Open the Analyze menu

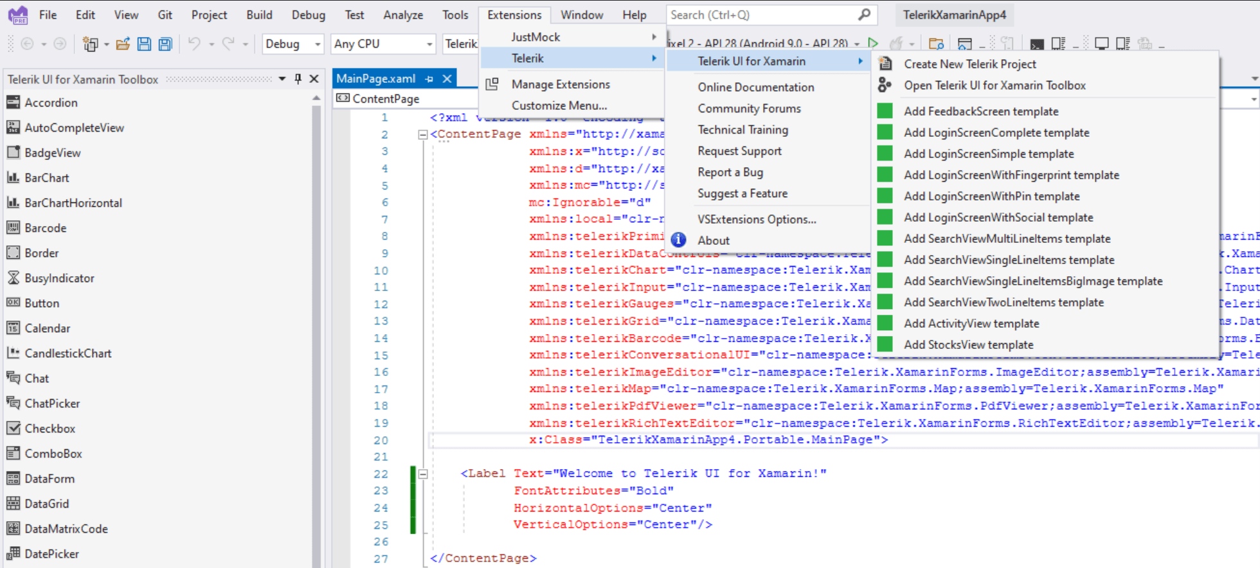tap(403, 15)
